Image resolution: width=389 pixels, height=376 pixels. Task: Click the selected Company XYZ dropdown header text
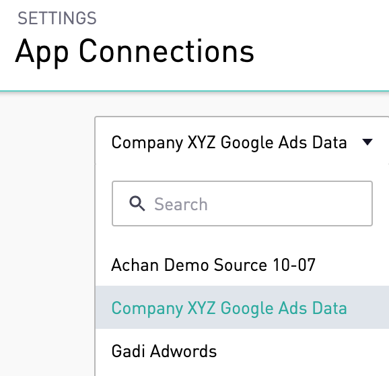click(x=229, y=143)
